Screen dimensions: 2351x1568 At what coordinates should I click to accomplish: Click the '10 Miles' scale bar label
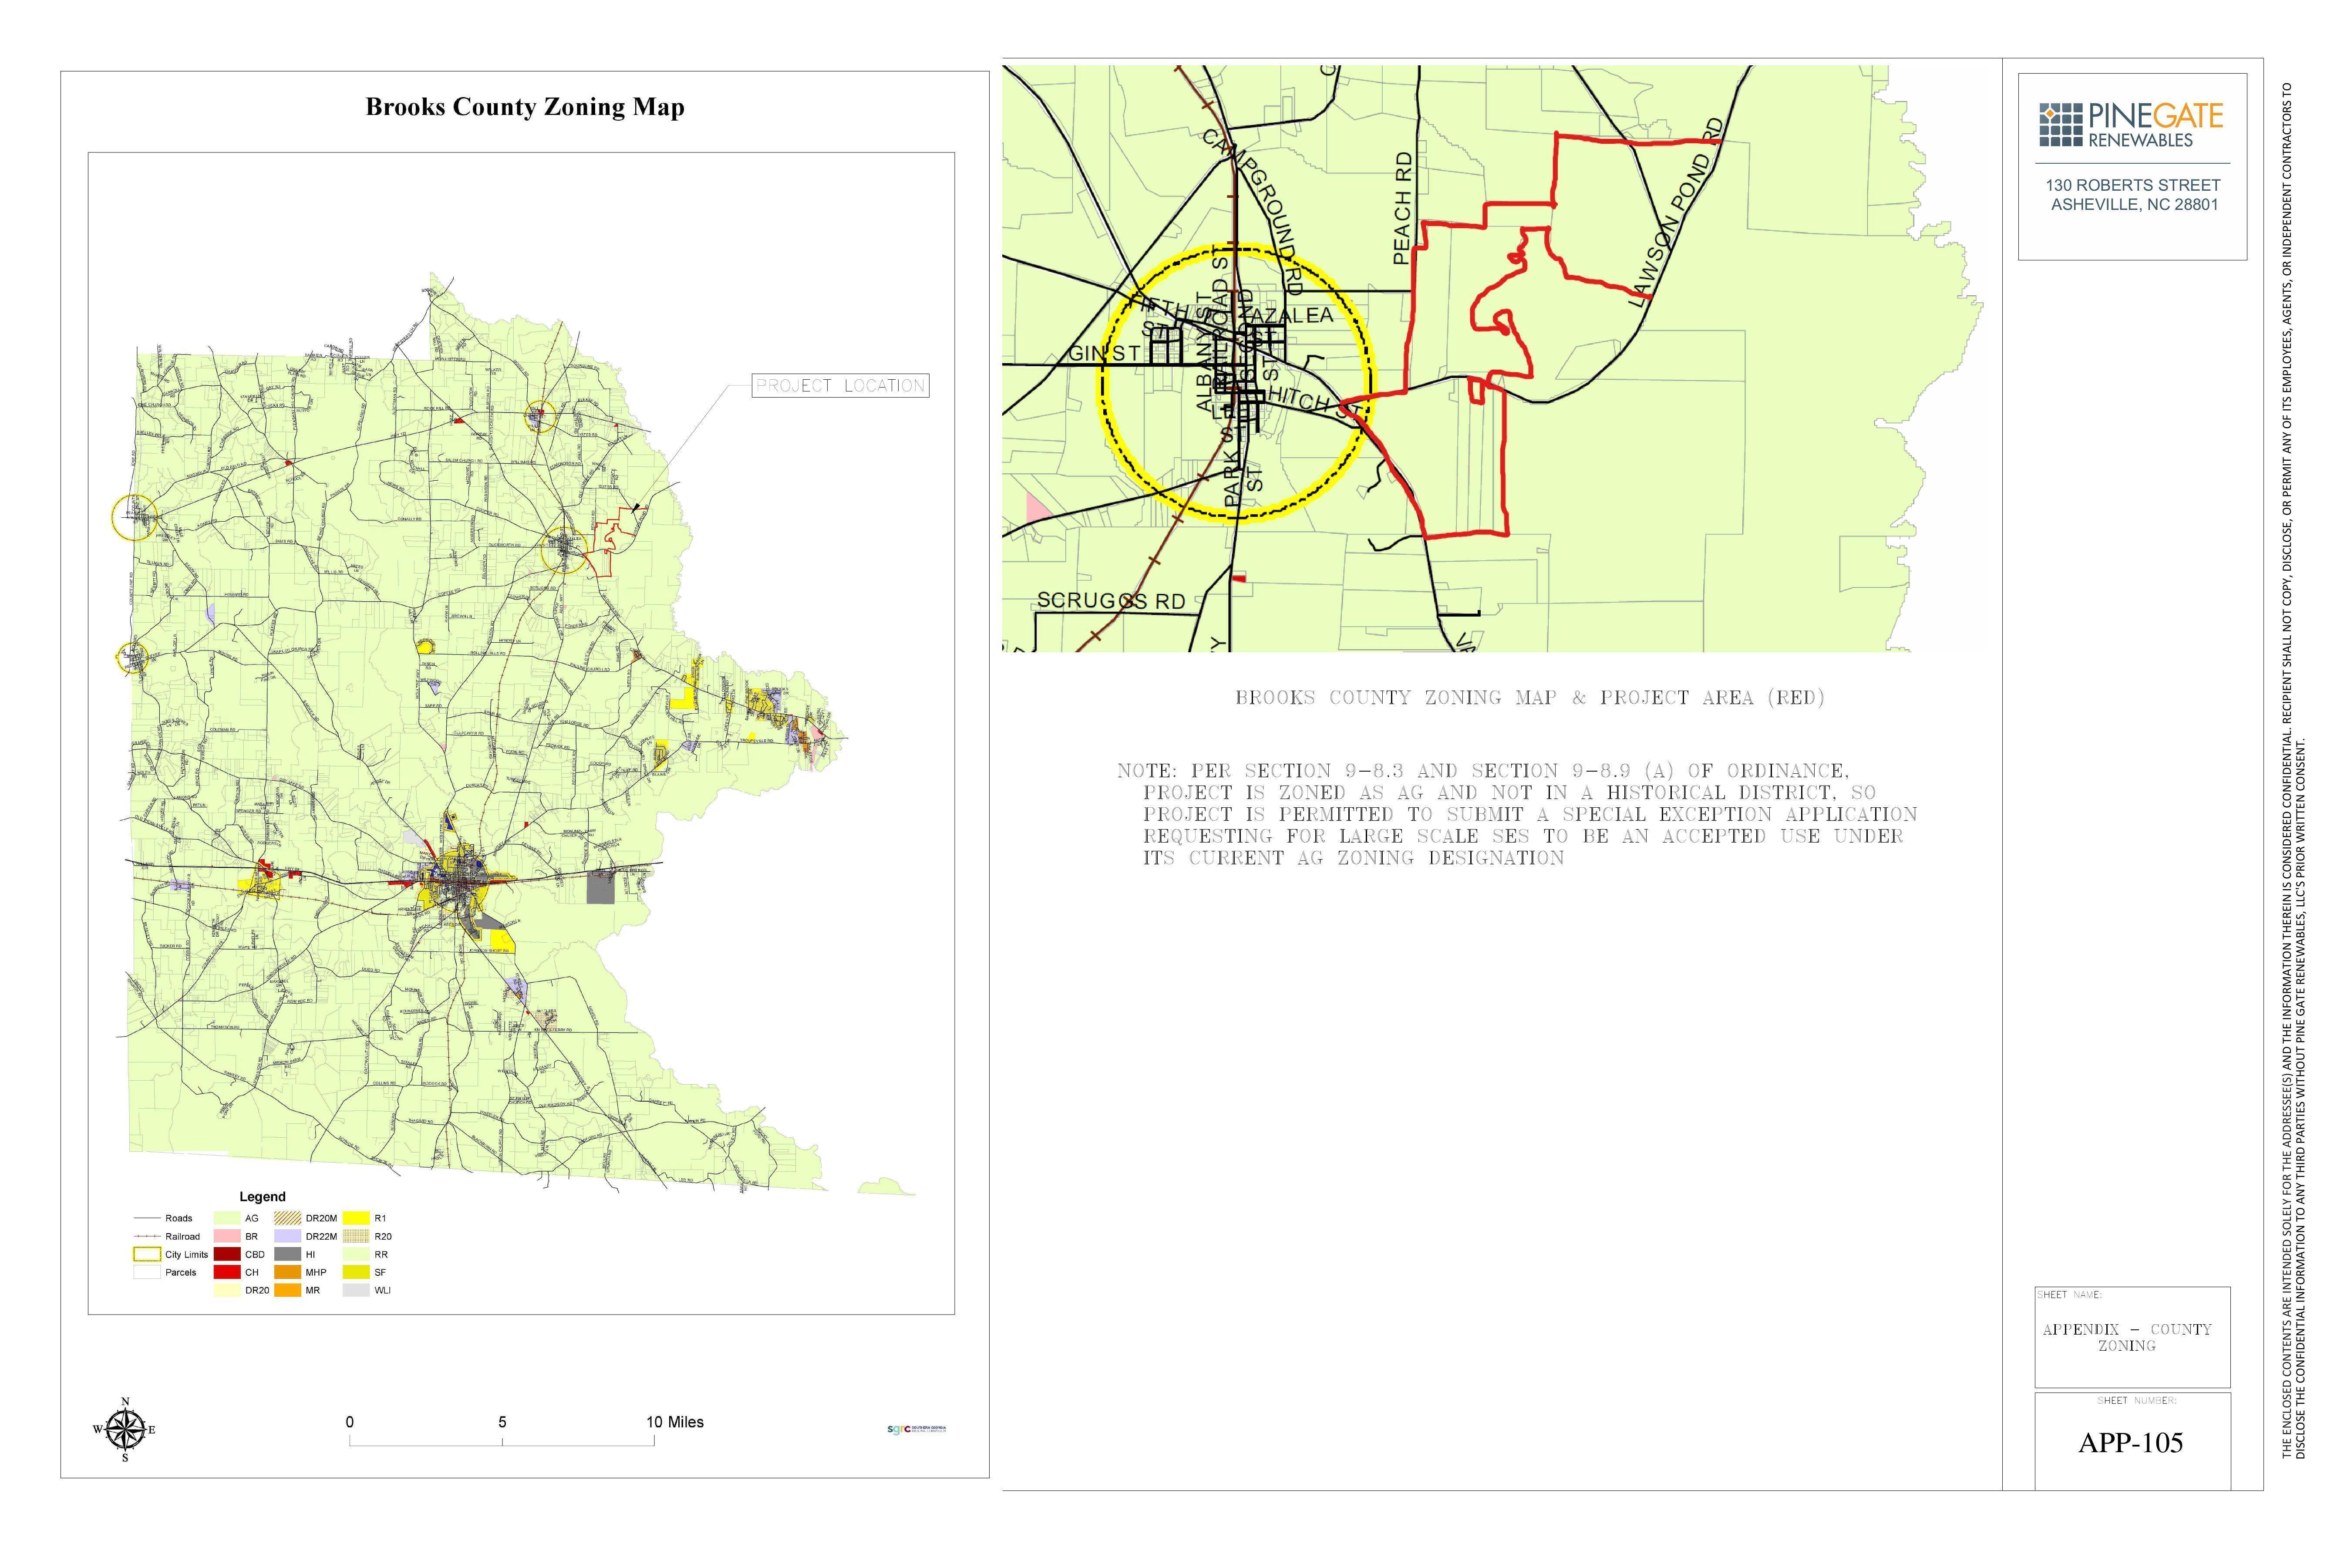675,1422
